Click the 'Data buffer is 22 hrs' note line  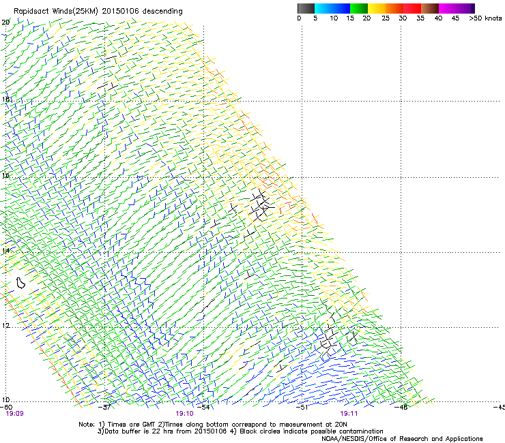[x=240, y=431]
